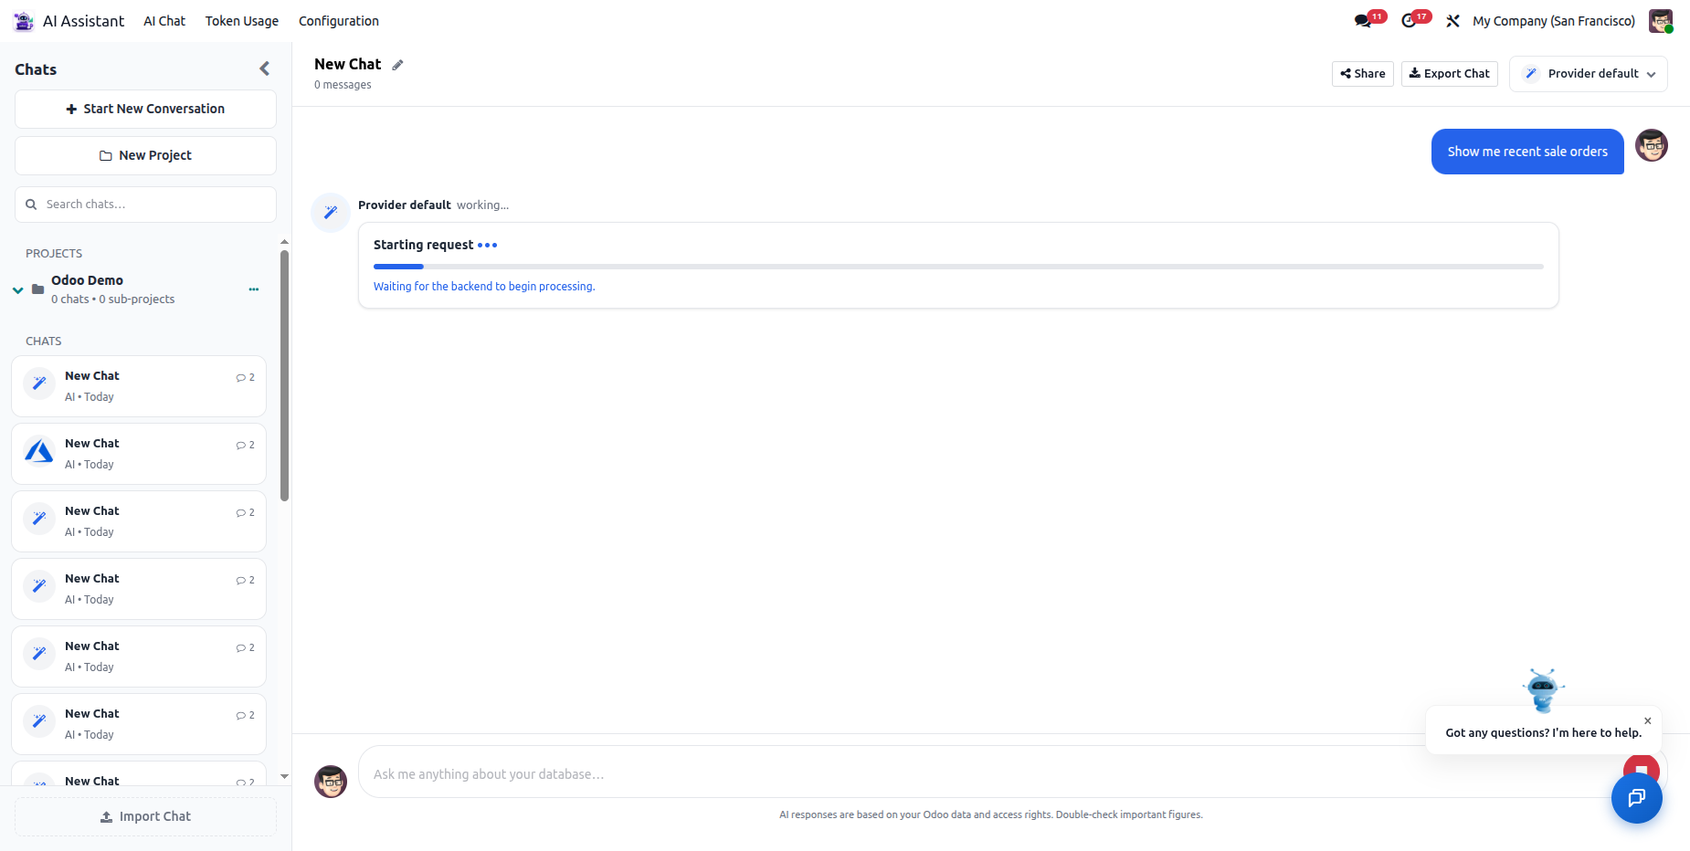Click the Export Chat button
The width and height of the screenshot is (1690, 851).
[x=1450, y=74]
